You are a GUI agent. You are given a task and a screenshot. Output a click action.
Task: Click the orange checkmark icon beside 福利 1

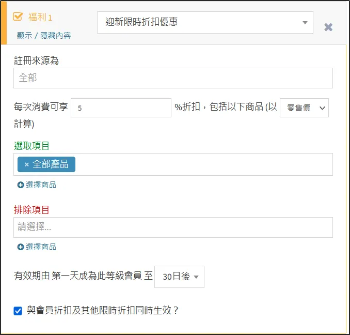click(18, 17)
